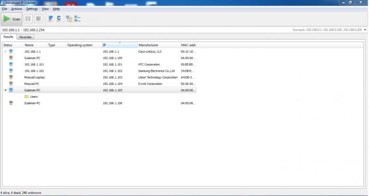Click the Expand all toolbar icon

click(69, 19)
